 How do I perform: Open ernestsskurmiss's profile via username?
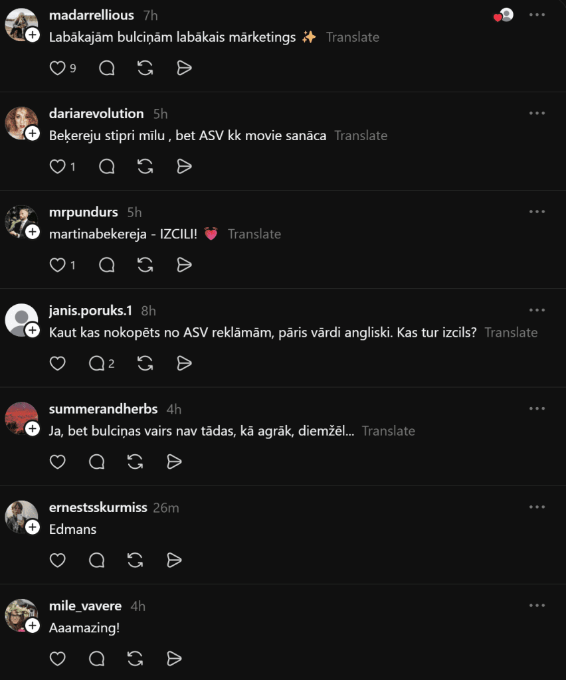pyautogui.click(x=98, y=507)
